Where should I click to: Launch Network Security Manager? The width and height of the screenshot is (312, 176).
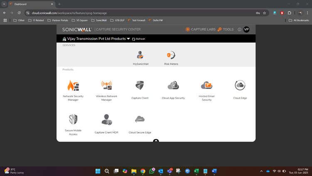(x=73, y=90)
